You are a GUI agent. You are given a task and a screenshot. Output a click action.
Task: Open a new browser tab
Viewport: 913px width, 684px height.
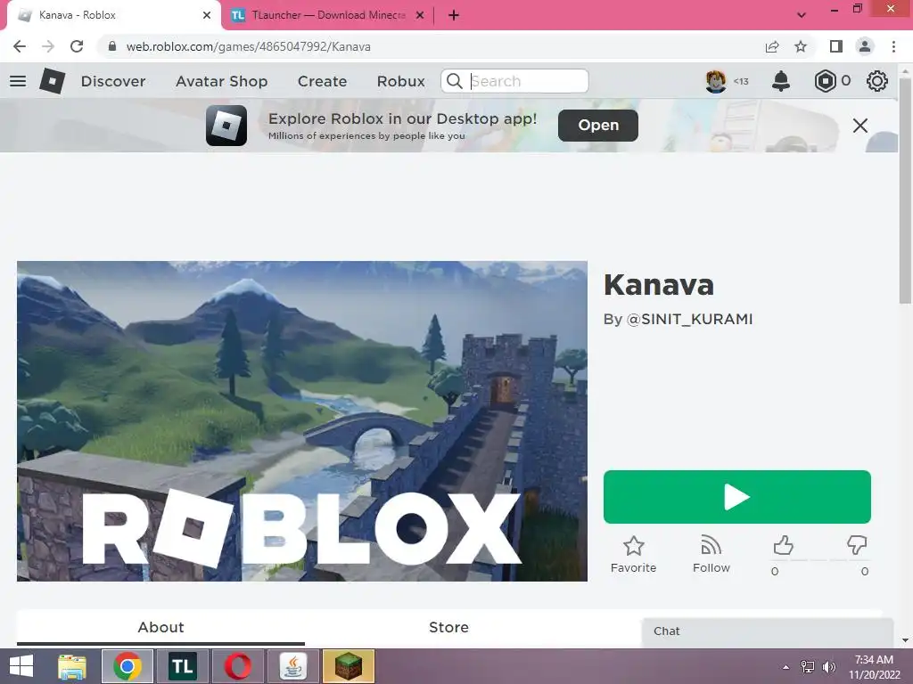point(454,15)
